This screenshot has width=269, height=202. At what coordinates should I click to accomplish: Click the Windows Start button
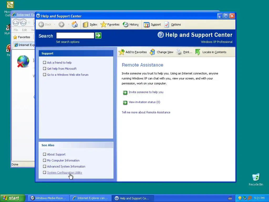(x=12, y=198)
